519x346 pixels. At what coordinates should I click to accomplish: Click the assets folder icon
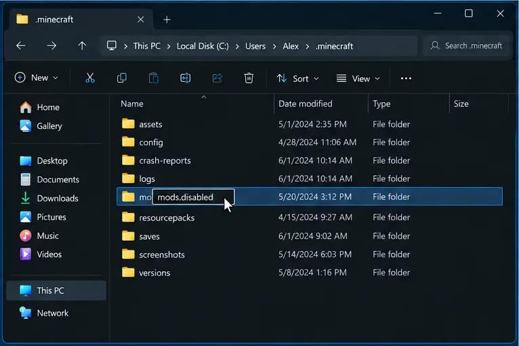coord(128,123)
